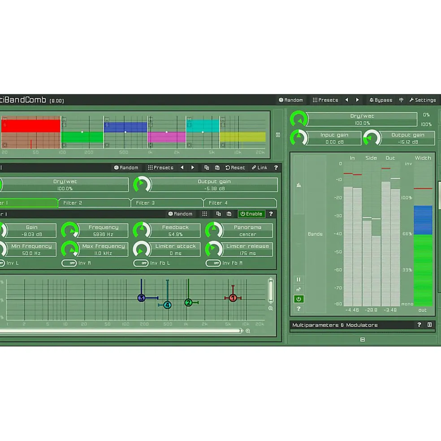The image size is (441, 441).
Task: Open Multiparameters & Modulators help question mark
Action: tap(419, 325)
